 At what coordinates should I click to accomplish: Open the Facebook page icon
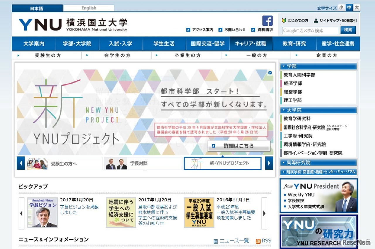267,21
